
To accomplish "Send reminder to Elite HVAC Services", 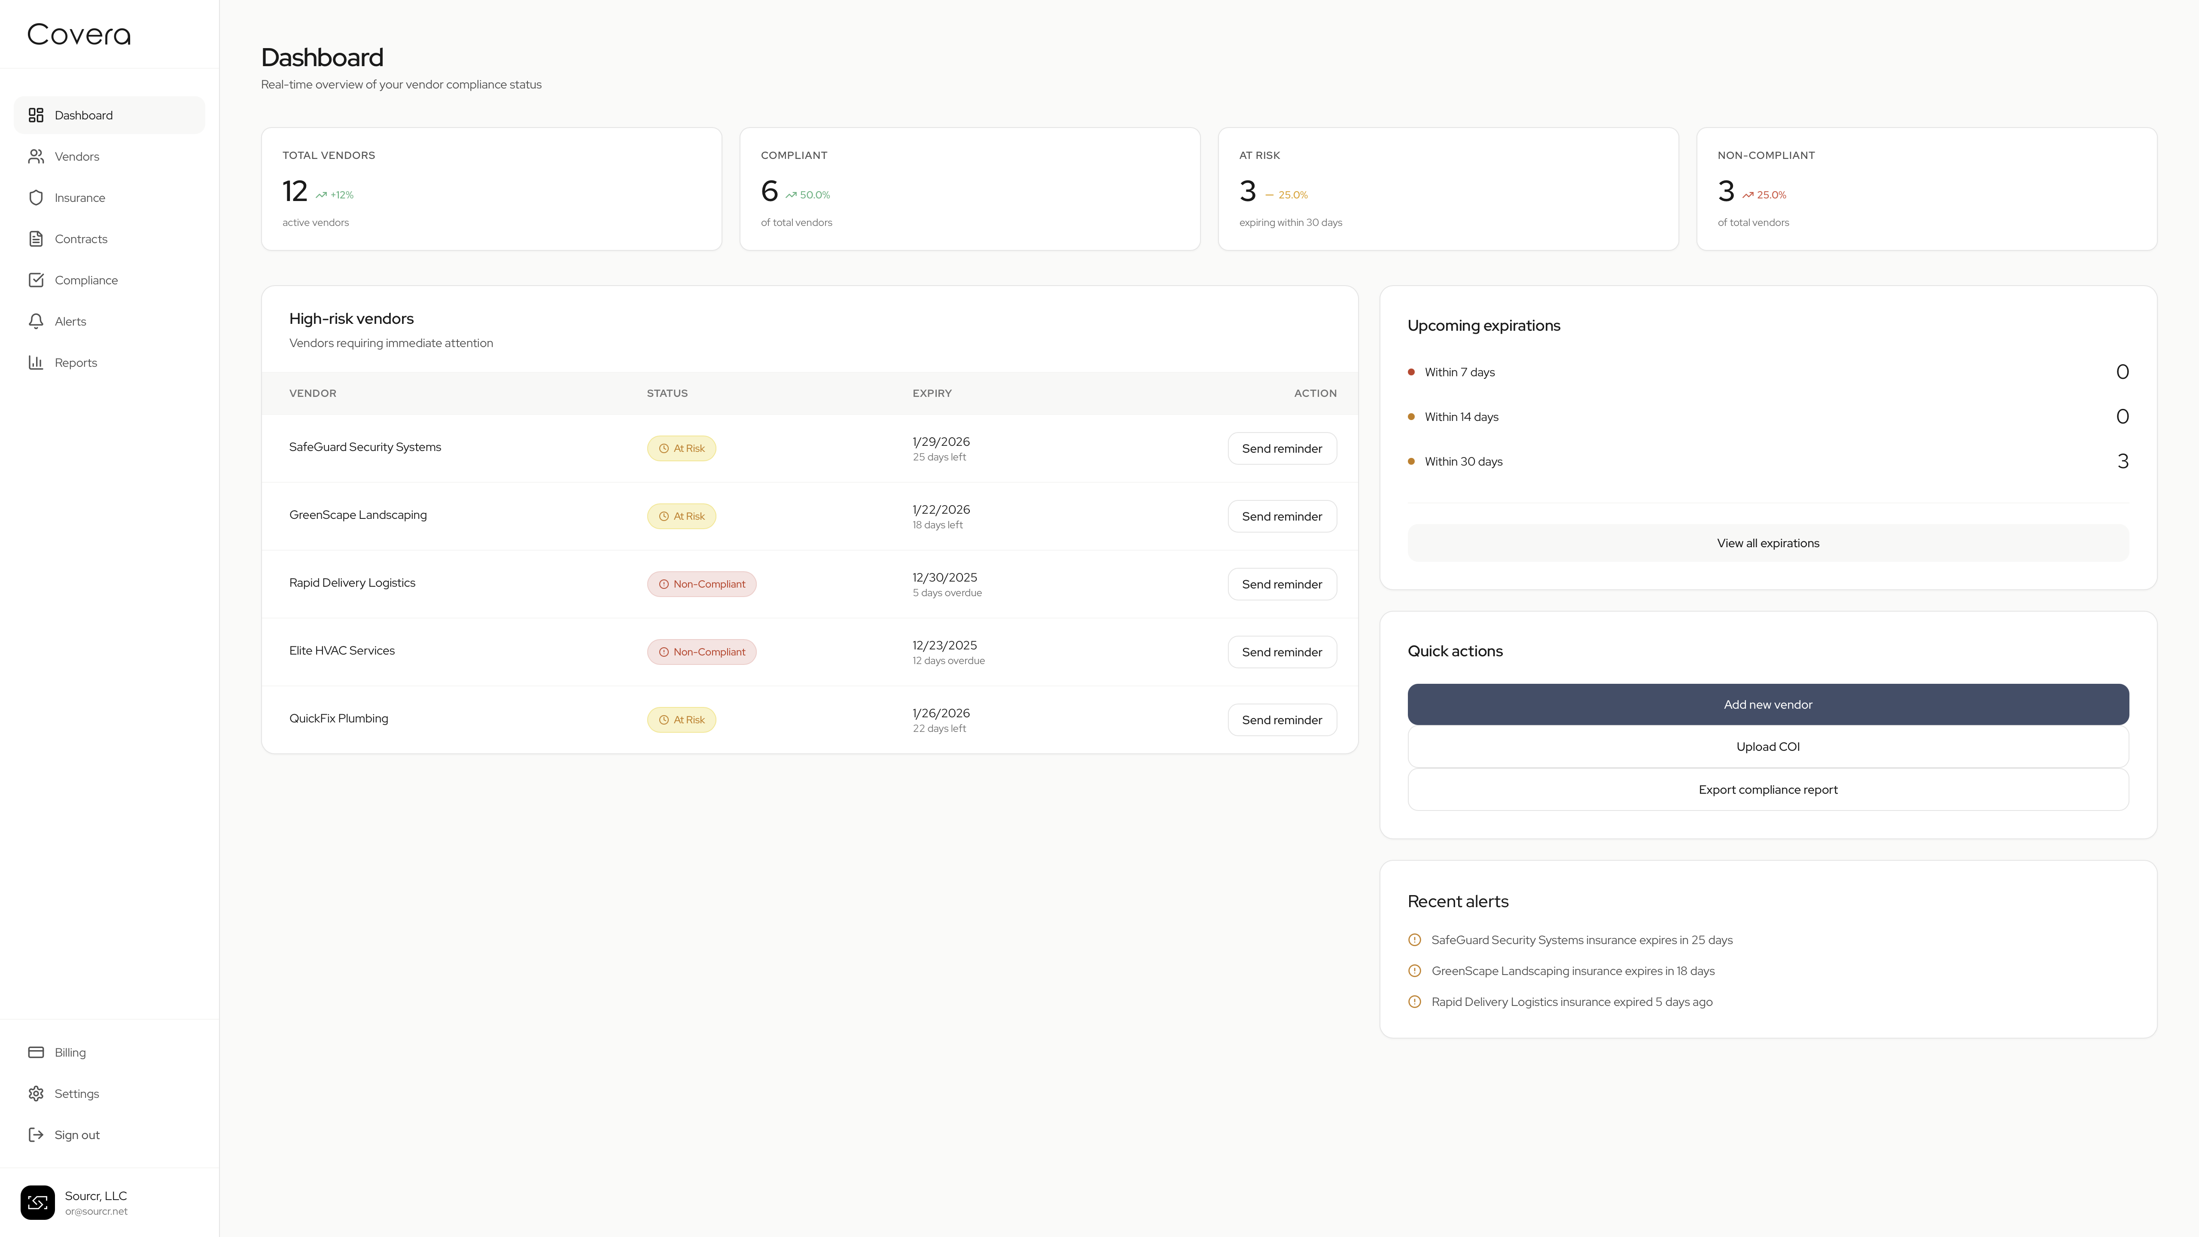I will [x=1281, y=652].
